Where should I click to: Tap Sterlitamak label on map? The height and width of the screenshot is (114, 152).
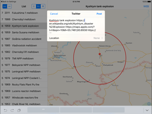click(x=67, y=77)
